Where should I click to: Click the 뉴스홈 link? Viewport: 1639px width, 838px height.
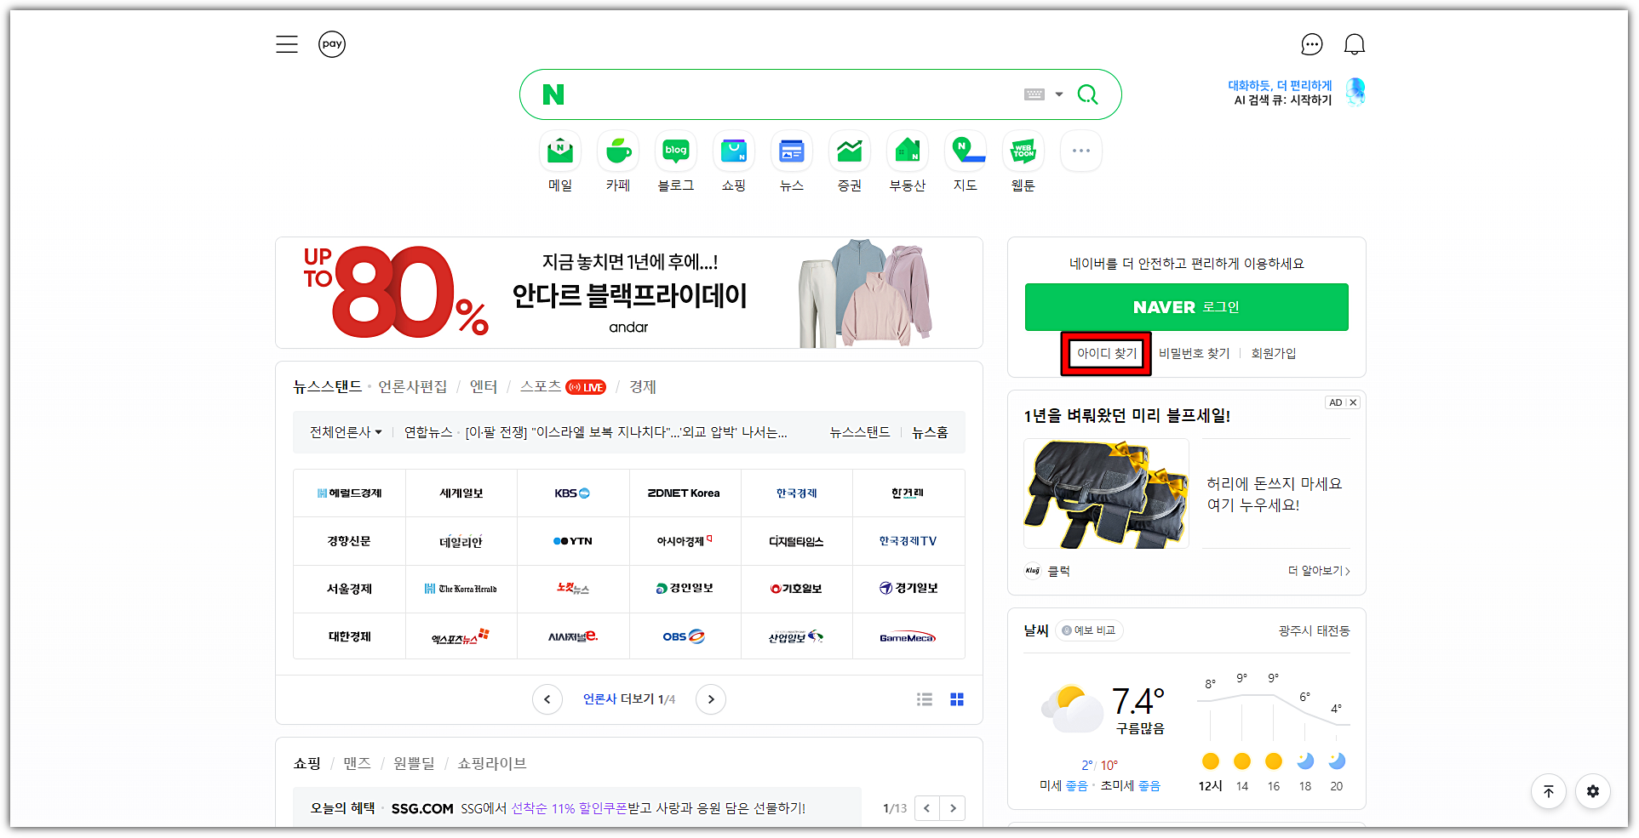click(930, 432)
